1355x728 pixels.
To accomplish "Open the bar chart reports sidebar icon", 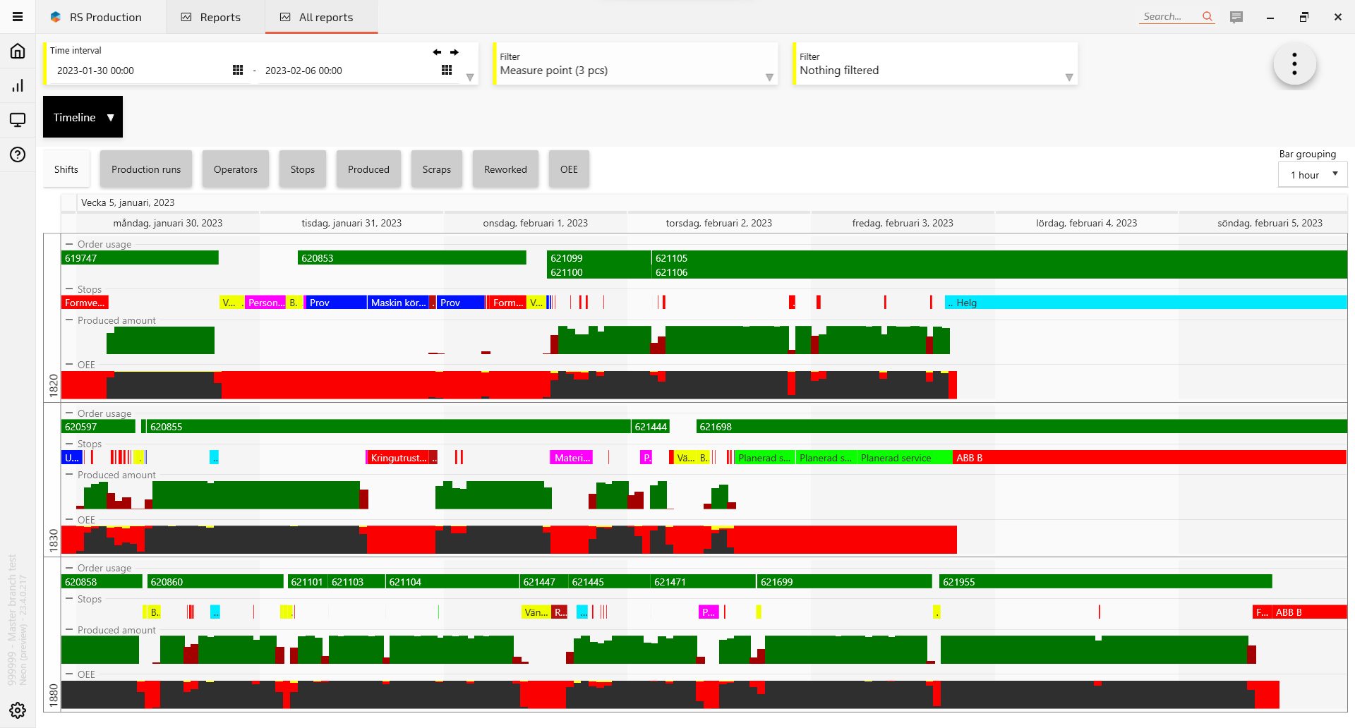I will click(x=18, y=85).
